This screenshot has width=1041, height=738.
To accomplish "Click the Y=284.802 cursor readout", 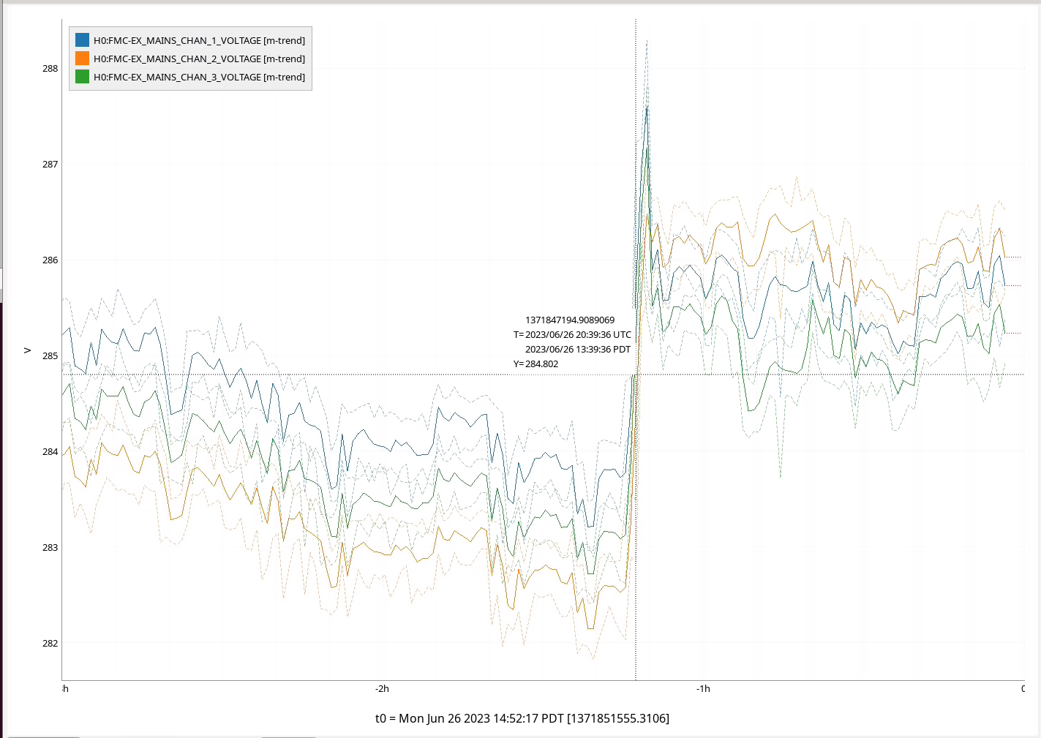I will (x=535, y=364).
